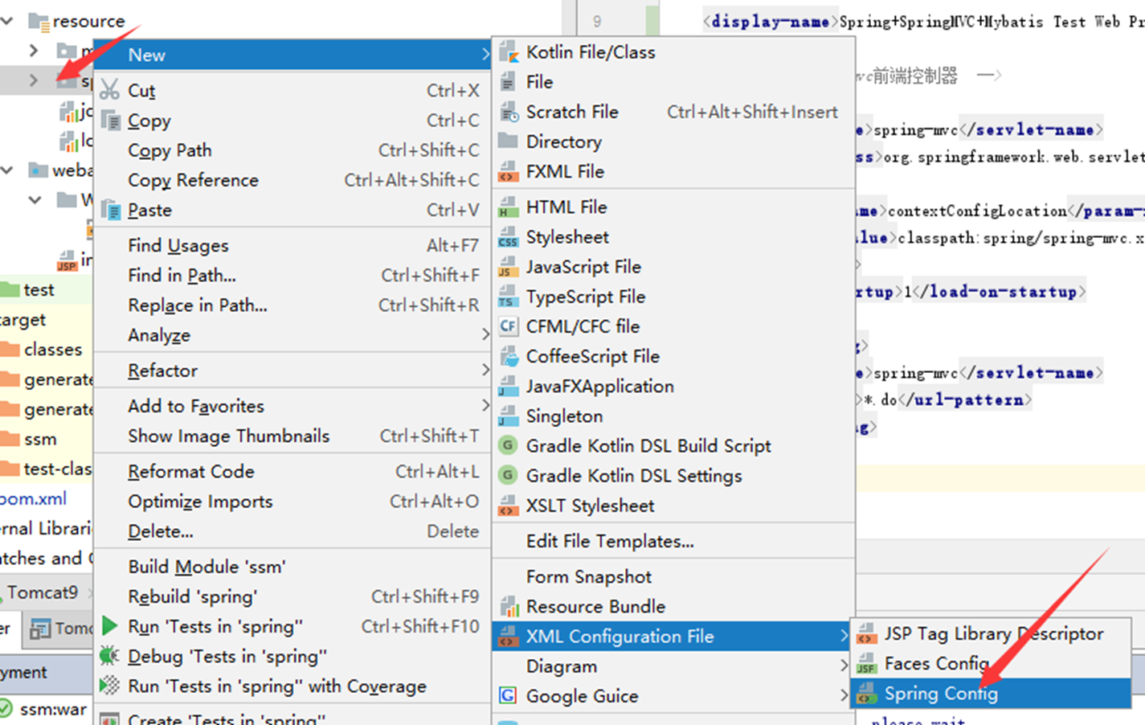This screenshot has height=725, width=1145.
Task: Expand the Analyze submenu arrow
Action: coord(485,334)
